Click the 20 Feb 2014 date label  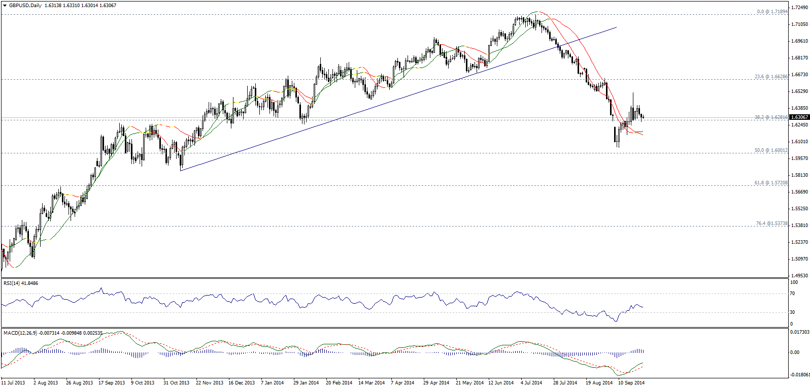(339, 383)
